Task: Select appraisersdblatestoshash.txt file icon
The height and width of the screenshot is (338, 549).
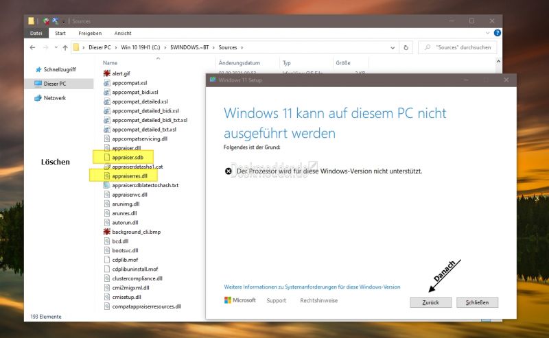Action: click(x=107, y=185)
